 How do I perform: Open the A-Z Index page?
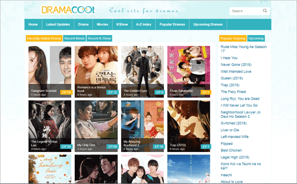click(144, 24)
